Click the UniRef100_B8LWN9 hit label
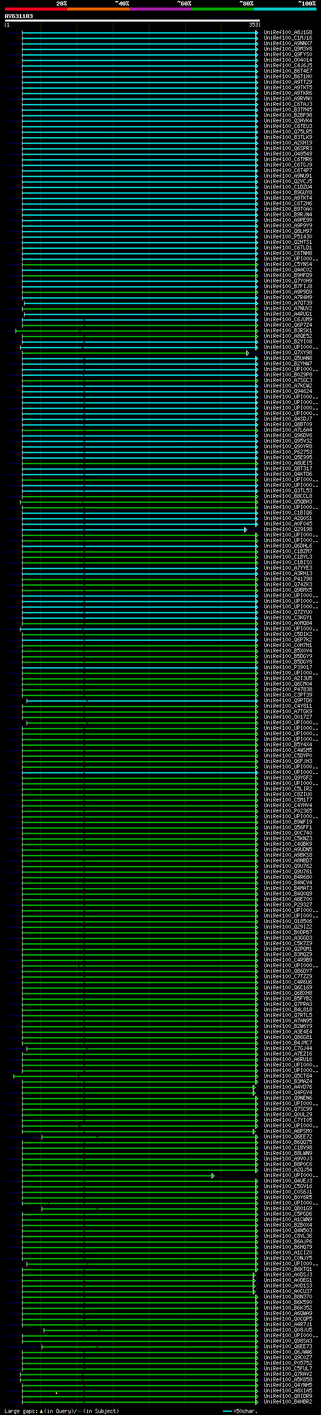The image size is (321, 1415). point(288,1153)
